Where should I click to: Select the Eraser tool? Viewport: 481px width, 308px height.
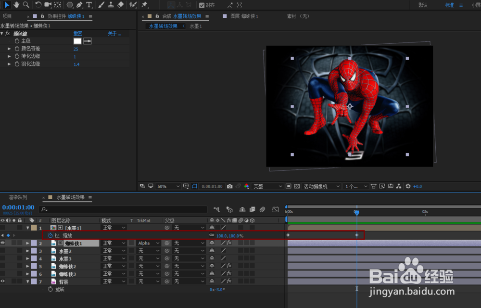pyautogui.click(x=121, y=5)
